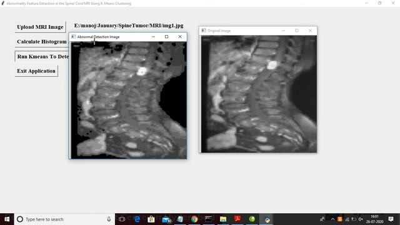Launch Google Chrome from the taskbar
Viewport: 400px width, 225px height.
tap(194, 219)
